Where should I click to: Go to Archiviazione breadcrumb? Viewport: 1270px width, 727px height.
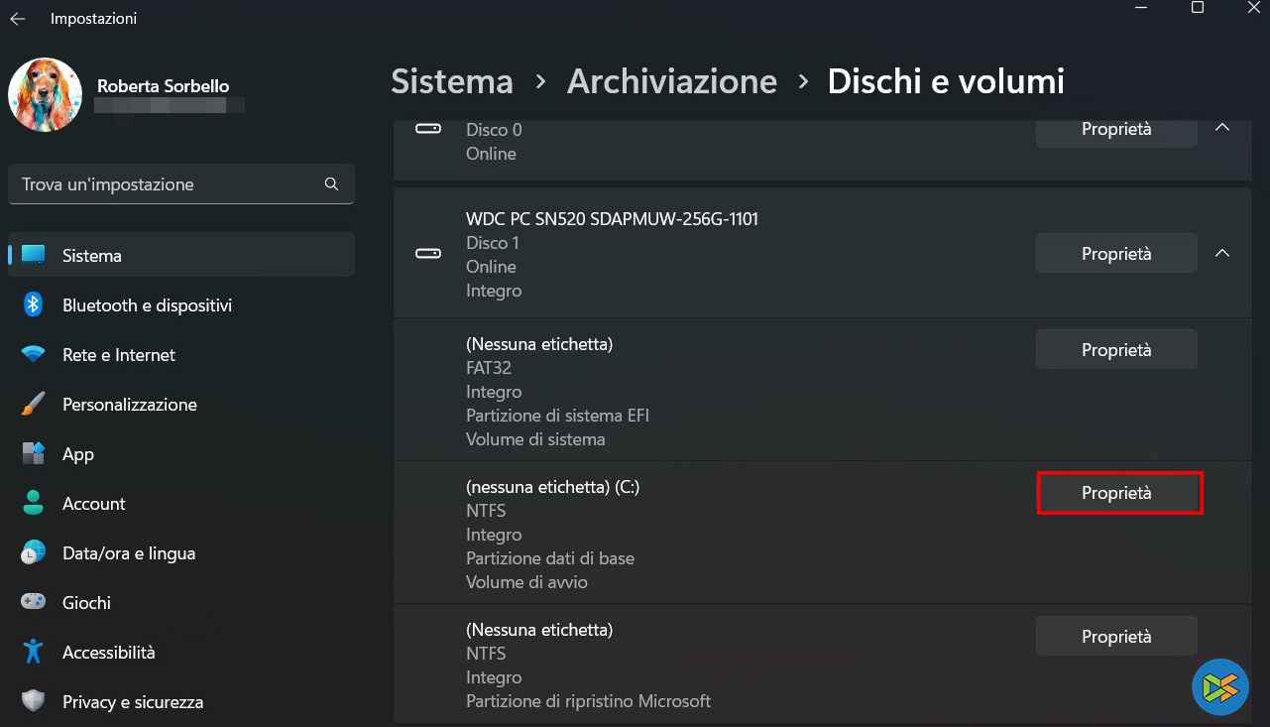click(x=671, y=81)
